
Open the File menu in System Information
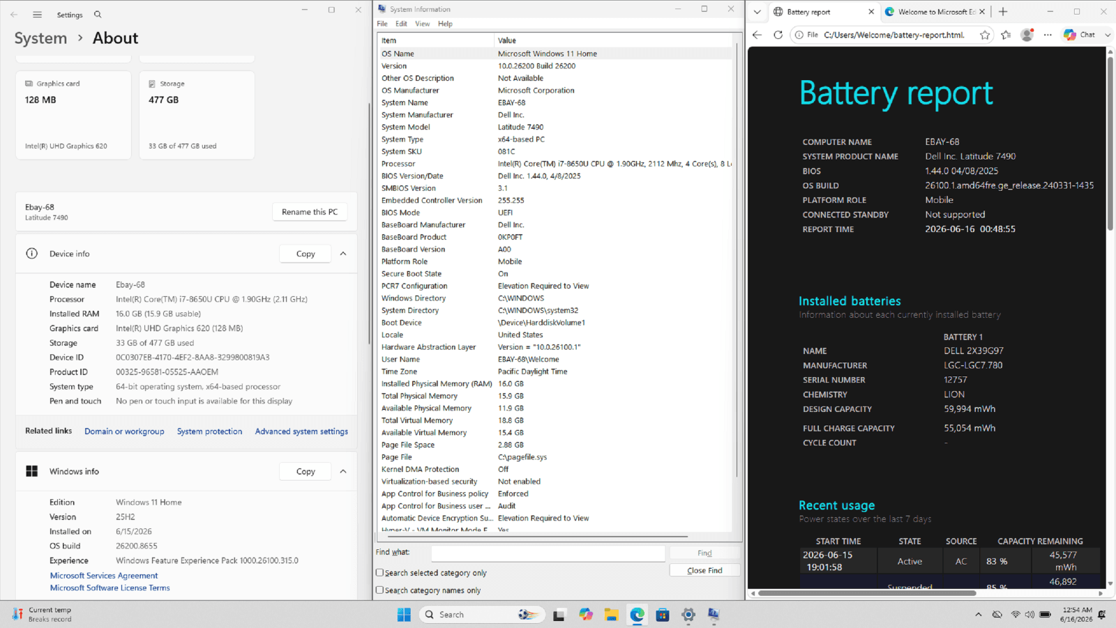382,24
